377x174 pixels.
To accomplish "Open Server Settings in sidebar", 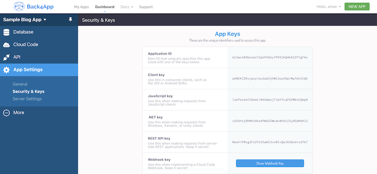I will click(x=27, y=99).
